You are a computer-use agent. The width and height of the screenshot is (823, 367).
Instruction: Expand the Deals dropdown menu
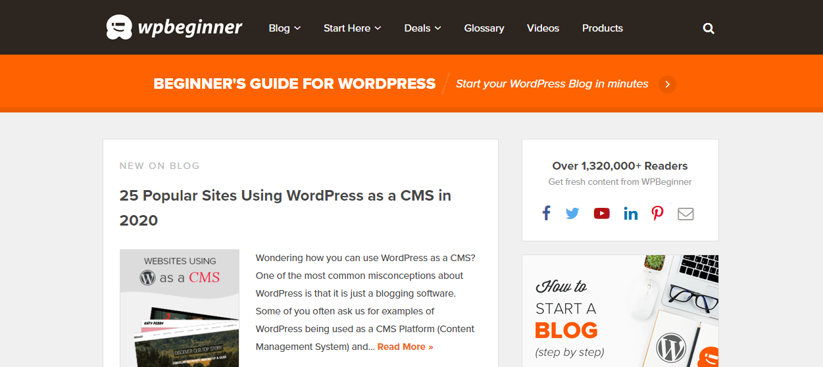point(423,28)
